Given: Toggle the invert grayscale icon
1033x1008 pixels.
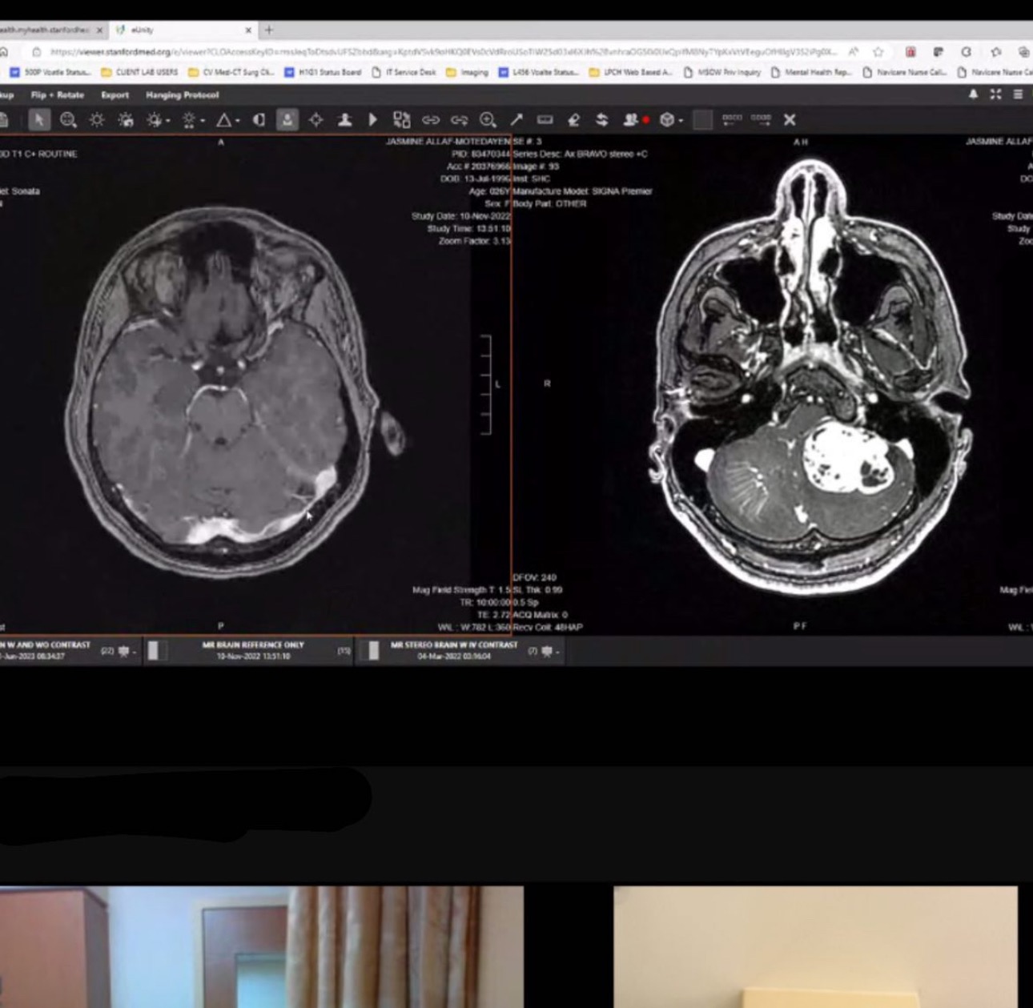Looking at the screenshot, I should [x=259, y=120].
